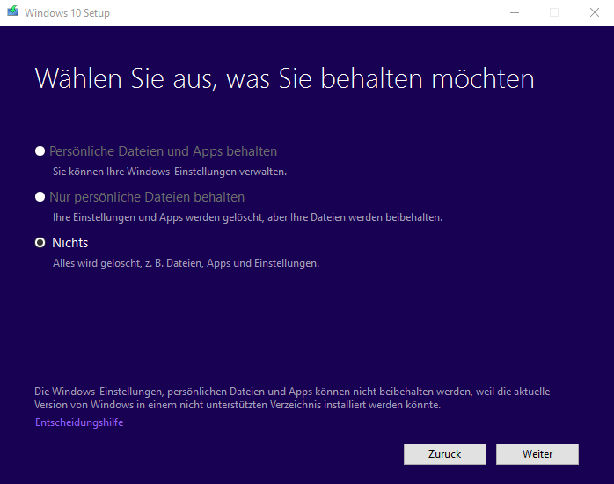Select 'Nur persönliche Dateien behalten' radio button

40,197
